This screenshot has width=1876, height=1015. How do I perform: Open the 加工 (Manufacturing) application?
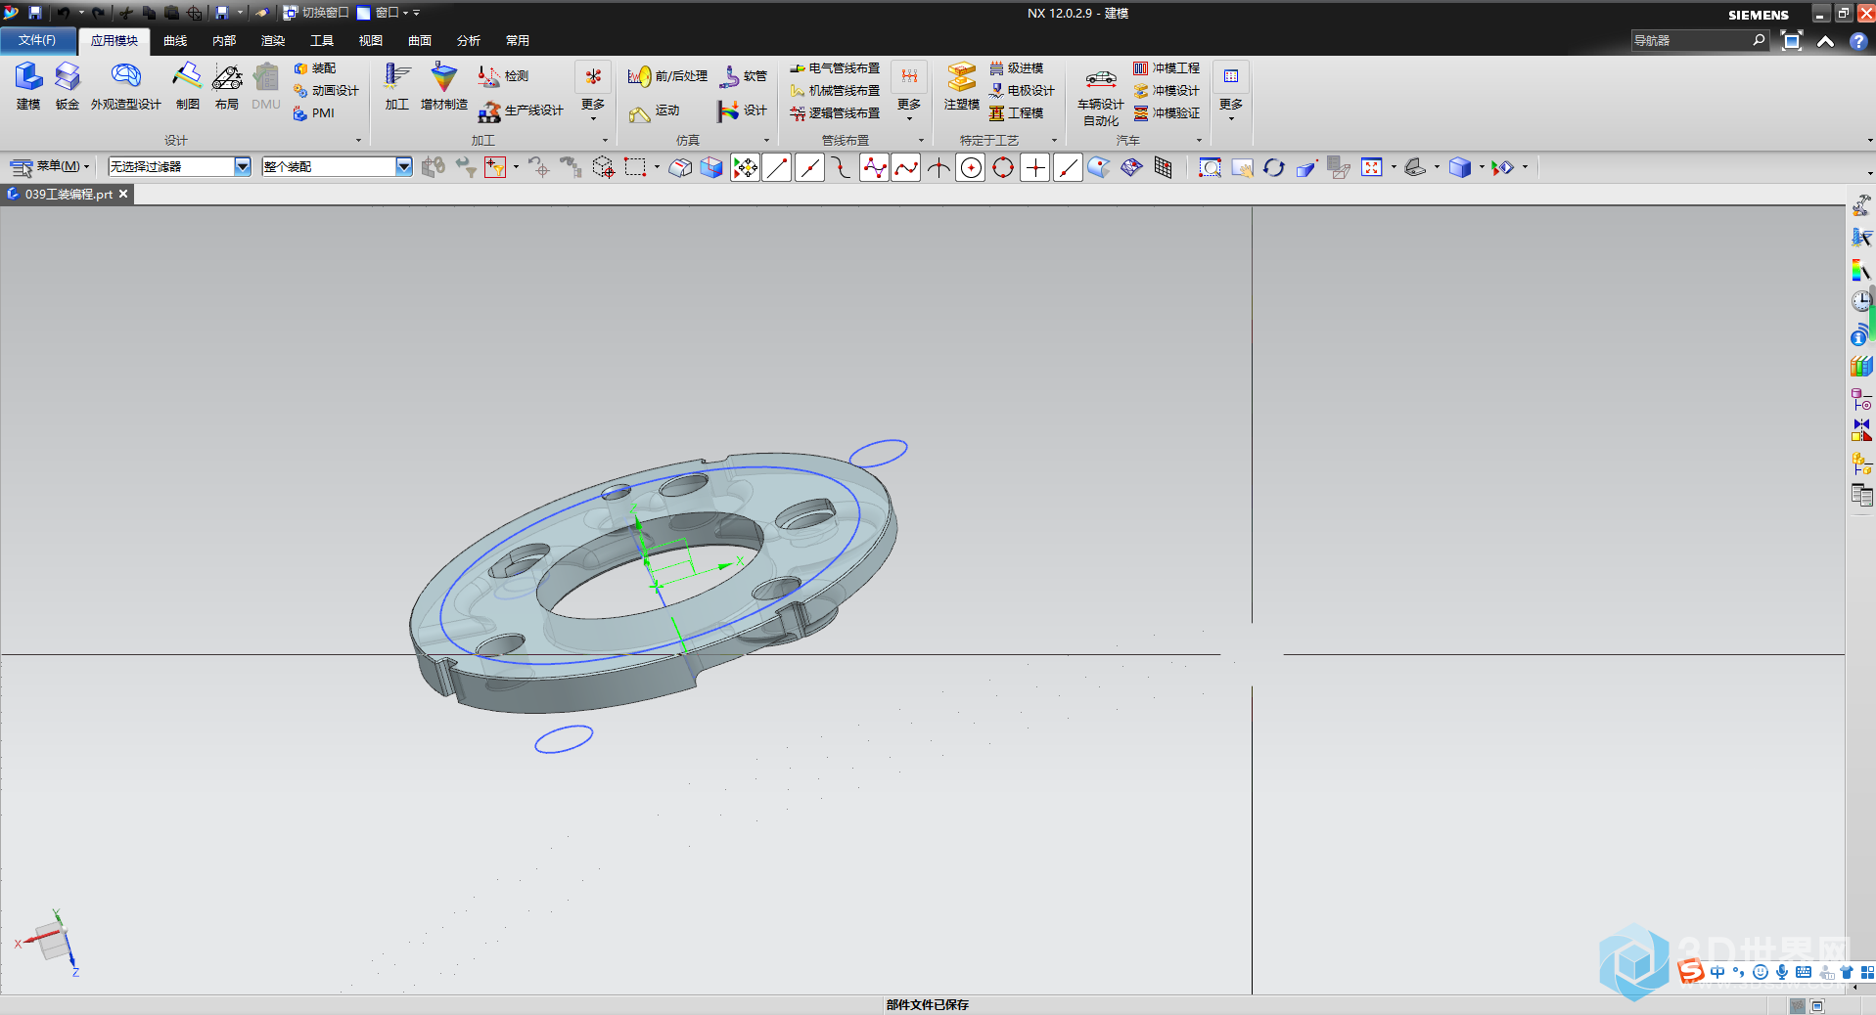click(396, 86)
